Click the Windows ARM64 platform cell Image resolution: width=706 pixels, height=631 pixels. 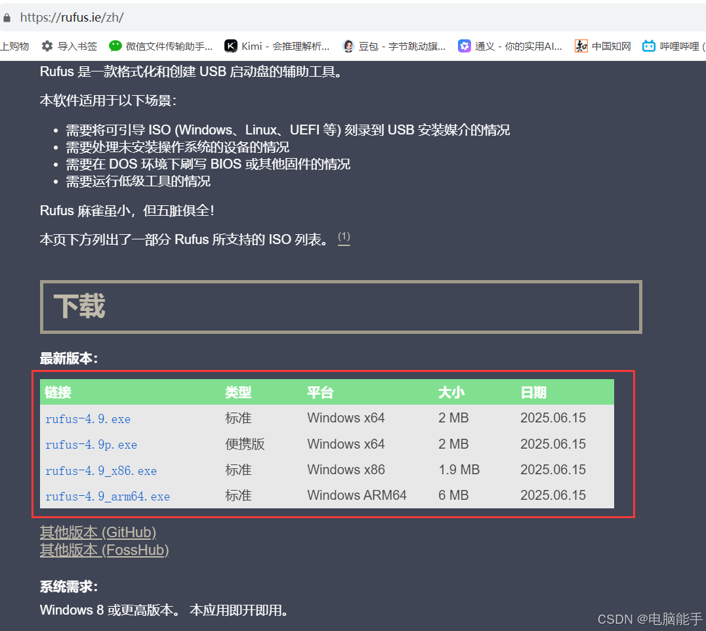pyautogui.click(x=356, y=495)
